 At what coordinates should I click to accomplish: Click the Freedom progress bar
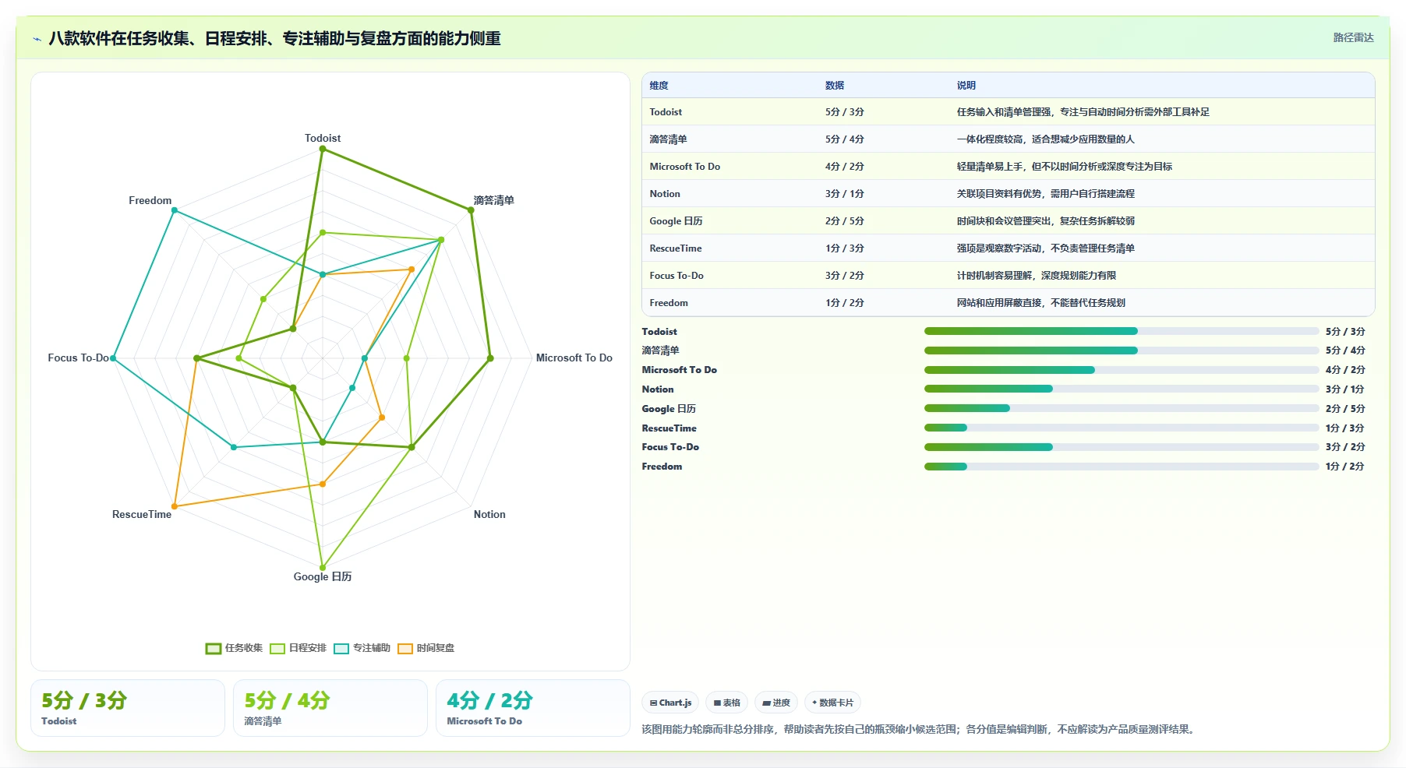point(1122,467)
